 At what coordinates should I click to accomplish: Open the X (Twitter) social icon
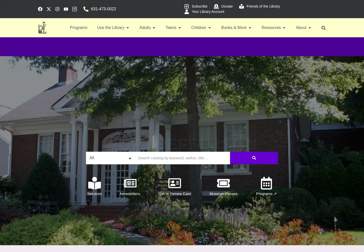pos(49,9)
